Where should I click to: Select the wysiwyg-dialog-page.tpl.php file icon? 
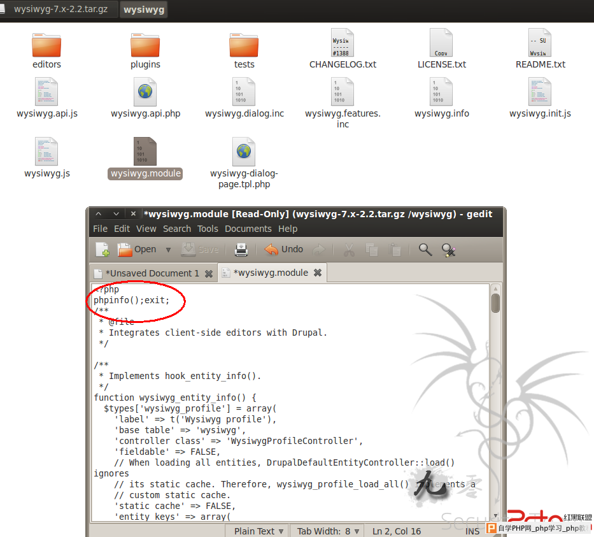[x=244, y=152]
